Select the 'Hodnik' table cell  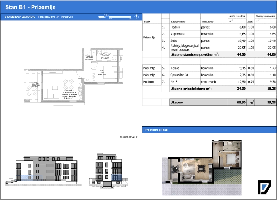[x=185, y=27]
